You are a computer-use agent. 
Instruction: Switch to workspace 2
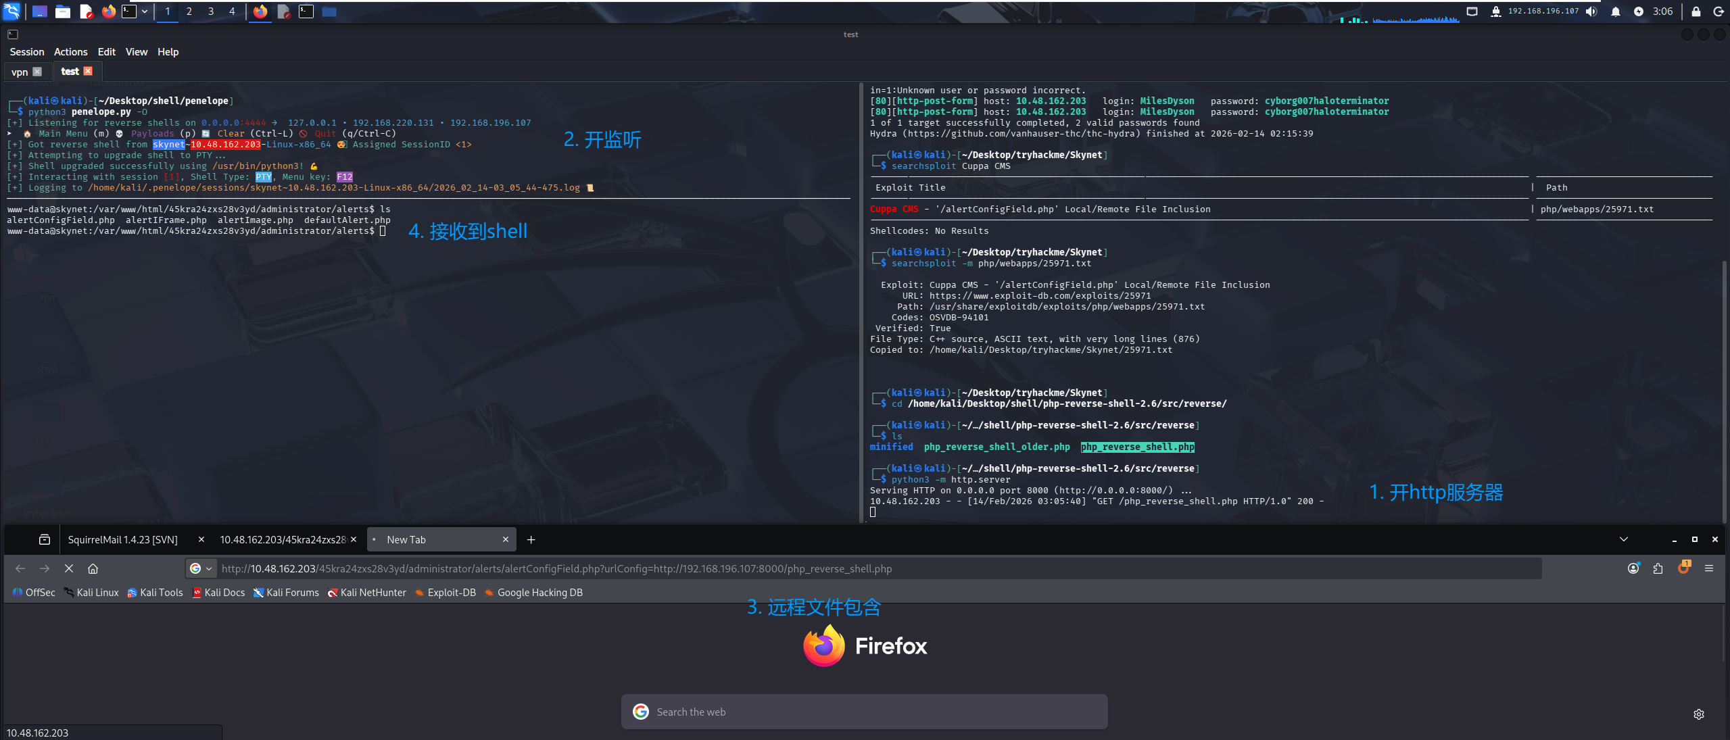click(x=189, y=11)
